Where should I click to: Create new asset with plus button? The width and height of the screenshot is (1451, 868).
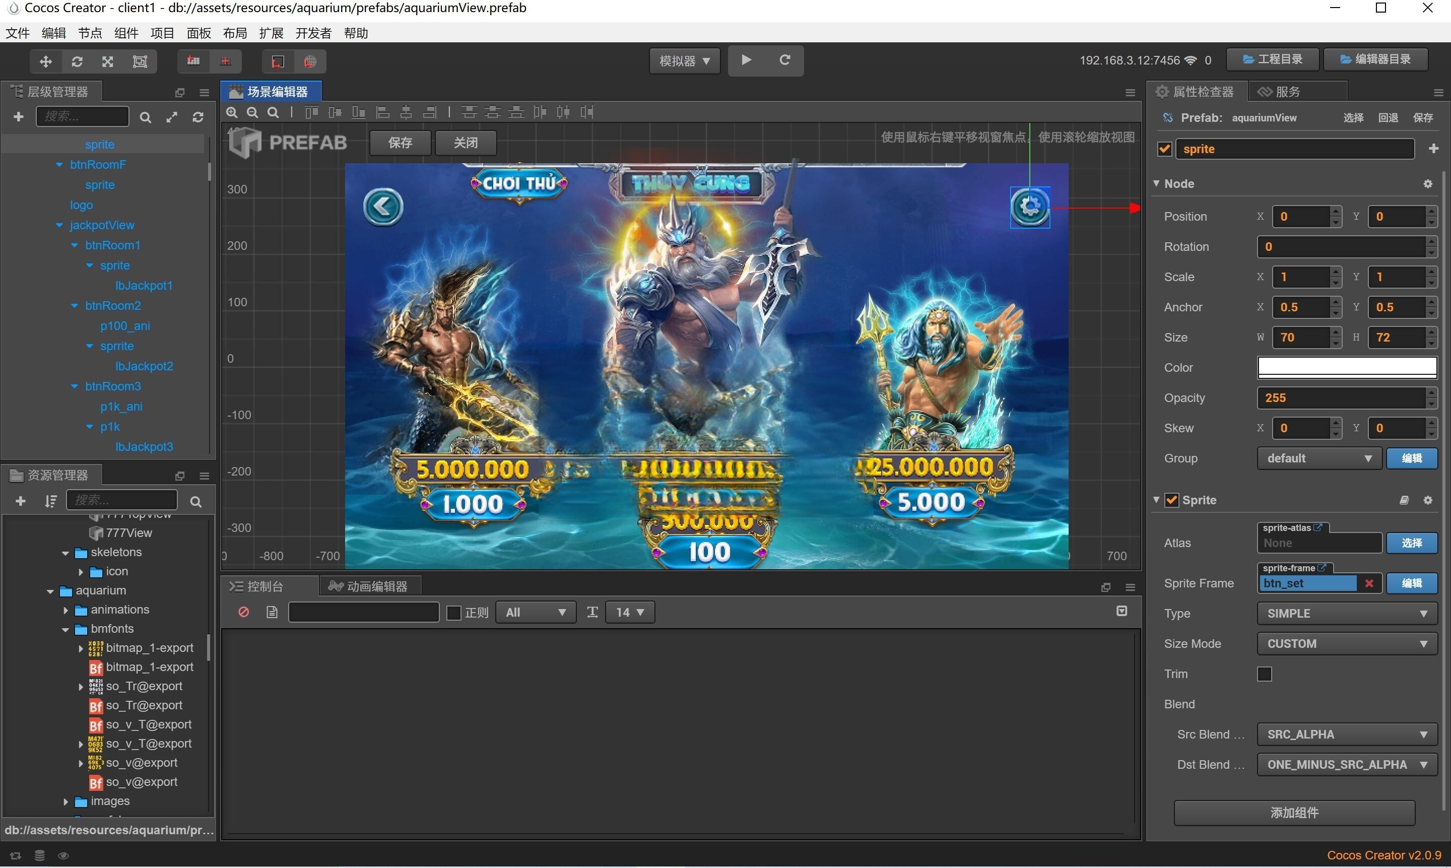pos(21,501)
